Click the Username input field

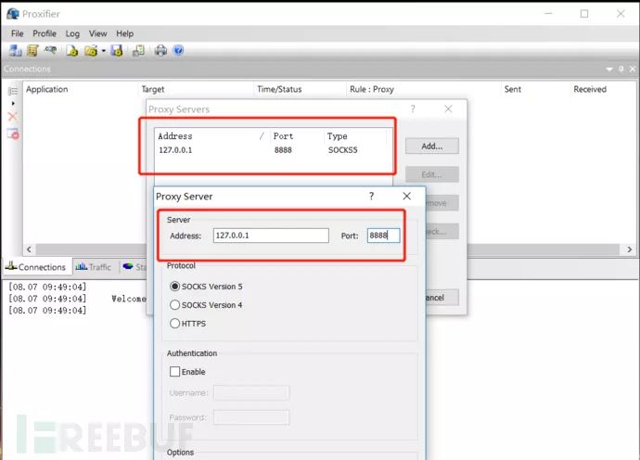[251, 393]
